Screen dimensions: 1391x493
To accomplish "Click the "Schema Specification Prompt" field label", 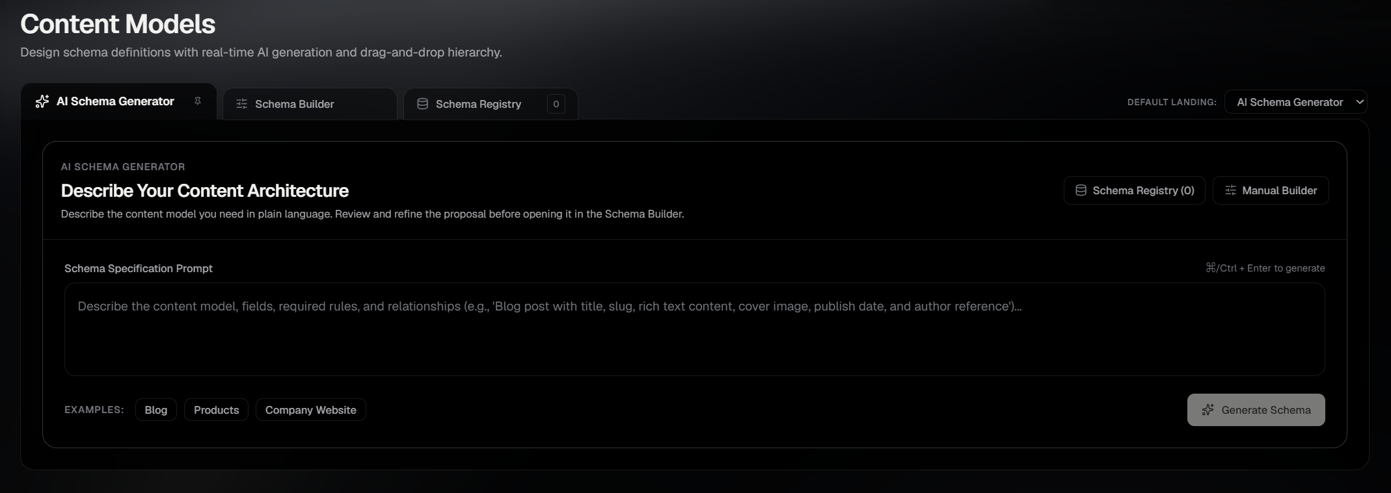I will pos(139,268).
